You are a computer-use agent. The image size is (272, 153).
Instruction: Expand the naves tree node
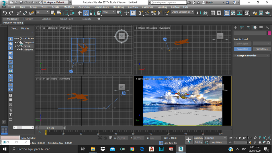(15, 46)
